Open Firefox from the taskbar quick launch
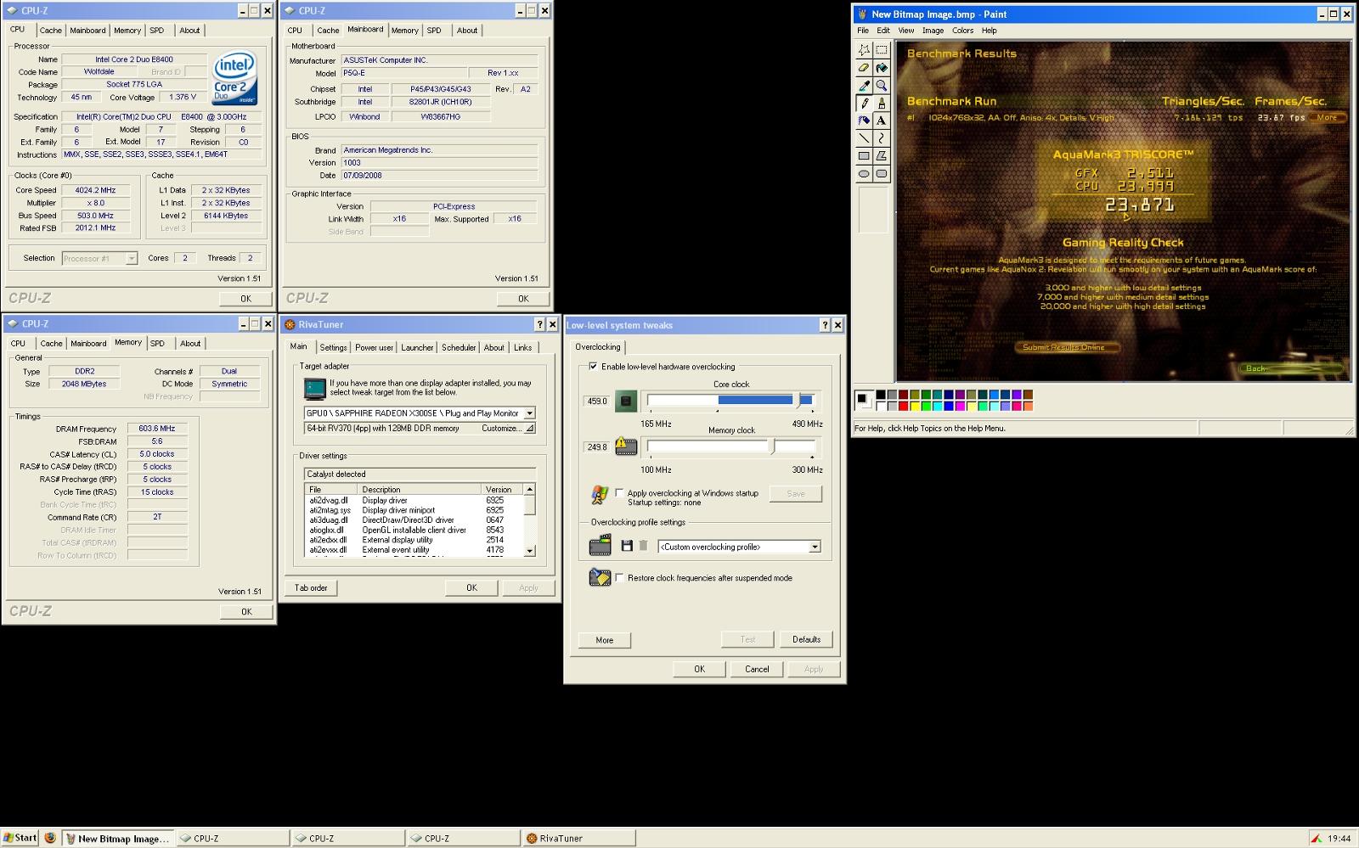1359x848 pixels. (x=50, y=838)
